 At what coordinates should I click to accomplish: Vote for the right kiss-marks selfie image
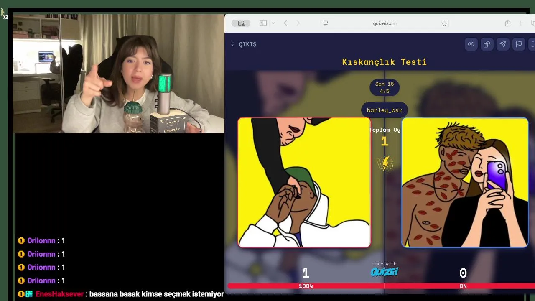tap(465, 182)
